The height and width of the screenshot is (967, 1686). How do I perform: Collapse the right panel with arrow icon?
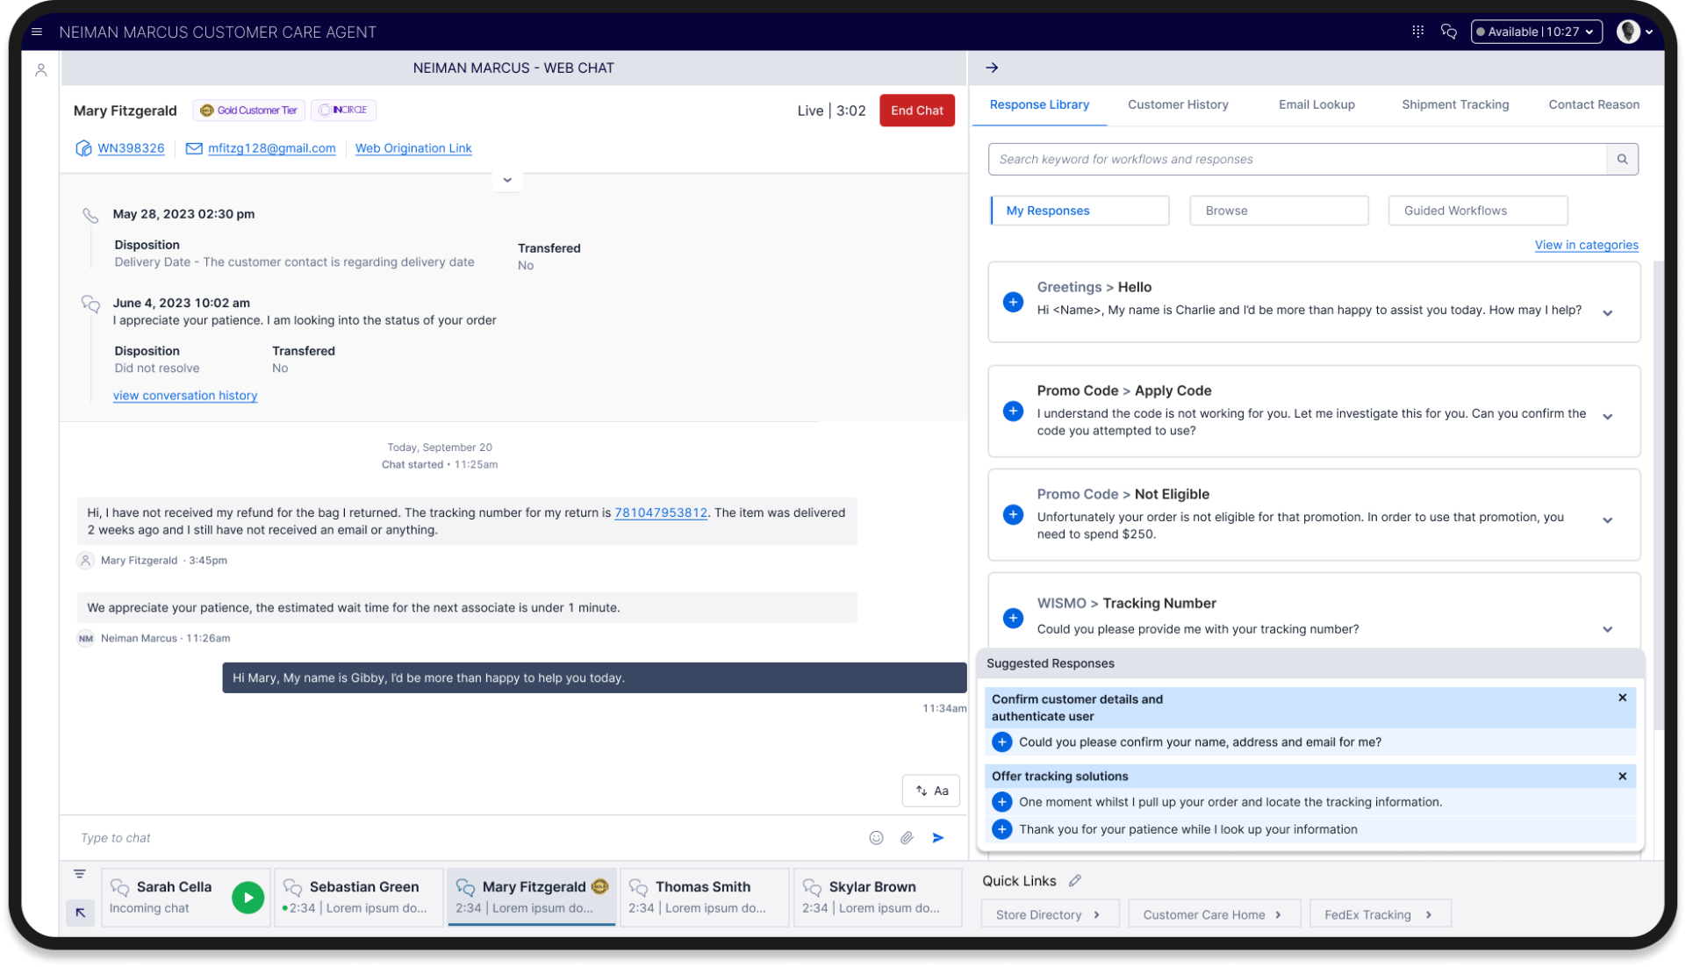click(992, 68)
